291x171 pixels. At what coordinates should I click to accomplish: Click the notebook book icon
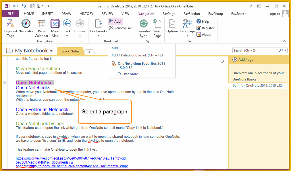[x=9, y=50]
